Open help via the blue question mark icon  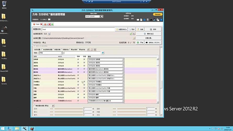[161, 20]
